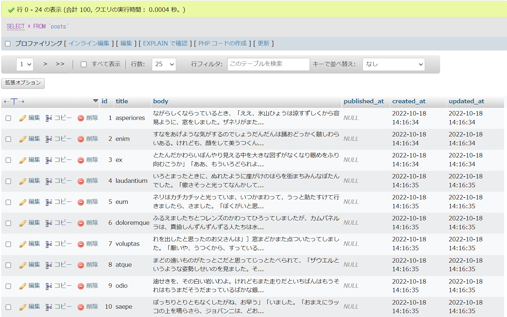
Task: Click the red delete icon for row voluptas
Action: tap(81, 244)
